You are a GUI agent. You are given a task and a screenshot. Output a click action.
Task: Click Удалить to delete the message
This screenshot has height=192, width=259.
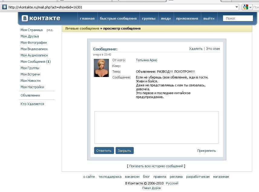[x=196, y=49]
